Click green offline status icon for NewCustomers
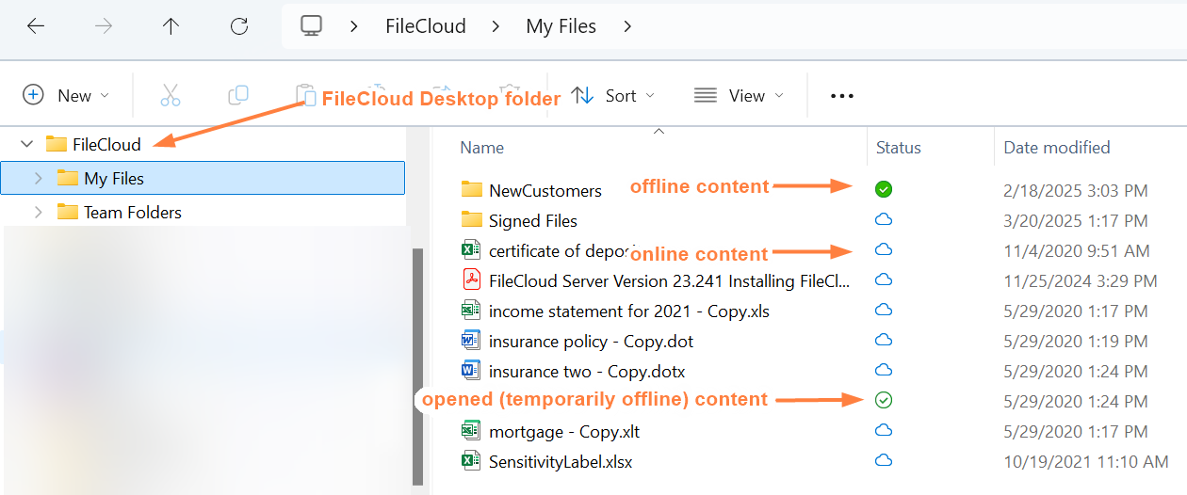This screenshot has height=495, width=1187. [883, 189]
